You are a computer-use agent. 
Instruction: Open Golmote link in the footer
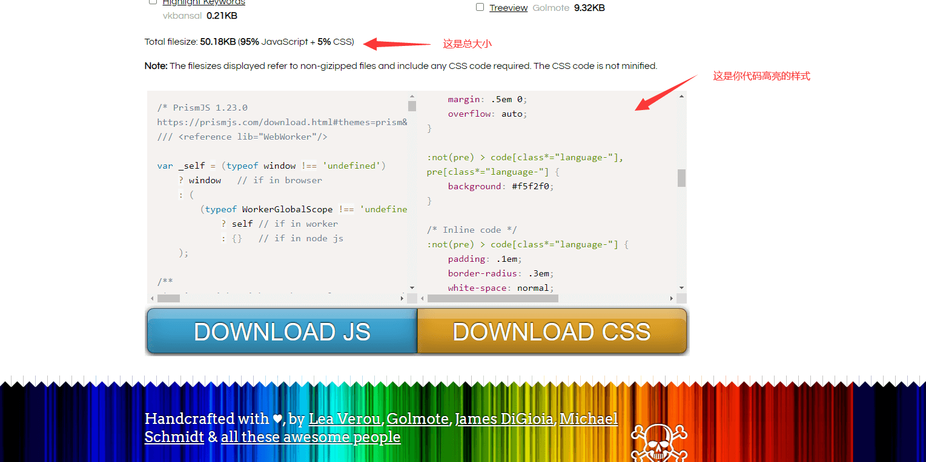418,418
